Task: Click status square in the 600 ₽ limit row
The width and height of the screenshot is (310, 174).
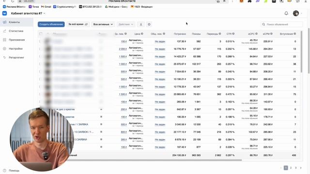Action: pyautogui.click(x=101, y=124)
